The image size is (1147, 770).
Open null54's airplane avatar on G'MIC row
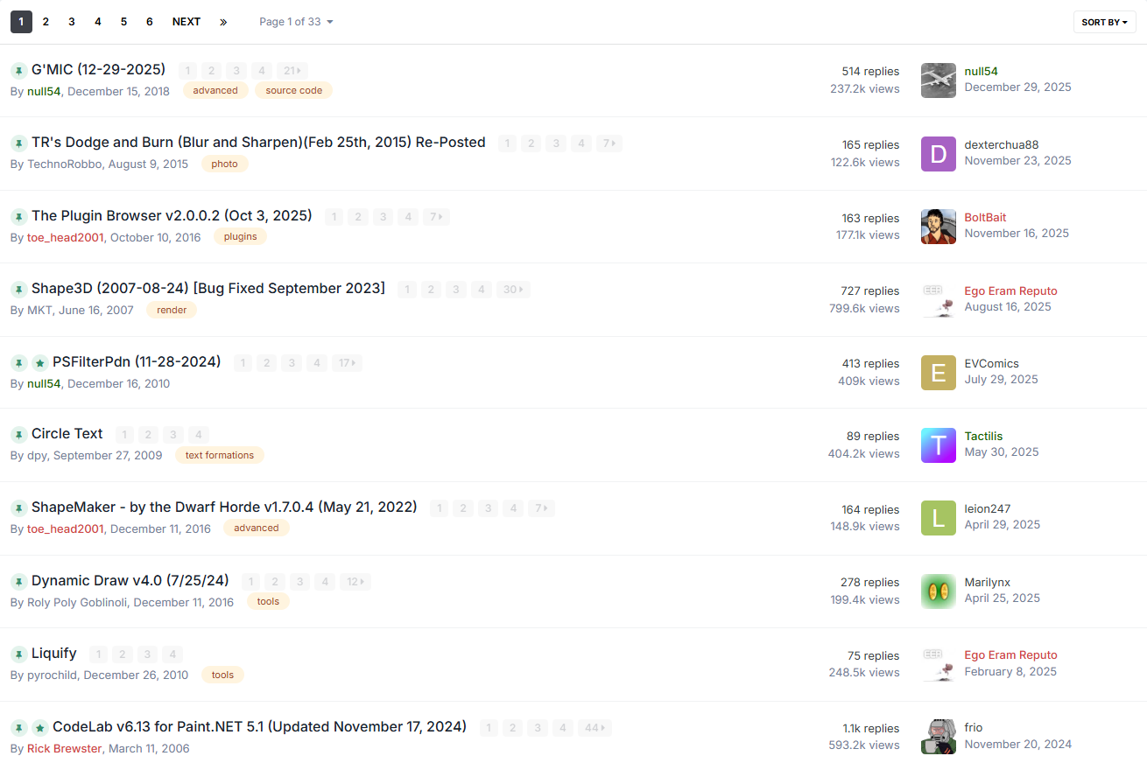click(x=938, y=80)
